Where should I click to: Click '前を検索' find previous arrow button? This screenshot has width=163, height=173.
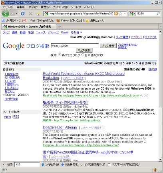tap(70, 165)
